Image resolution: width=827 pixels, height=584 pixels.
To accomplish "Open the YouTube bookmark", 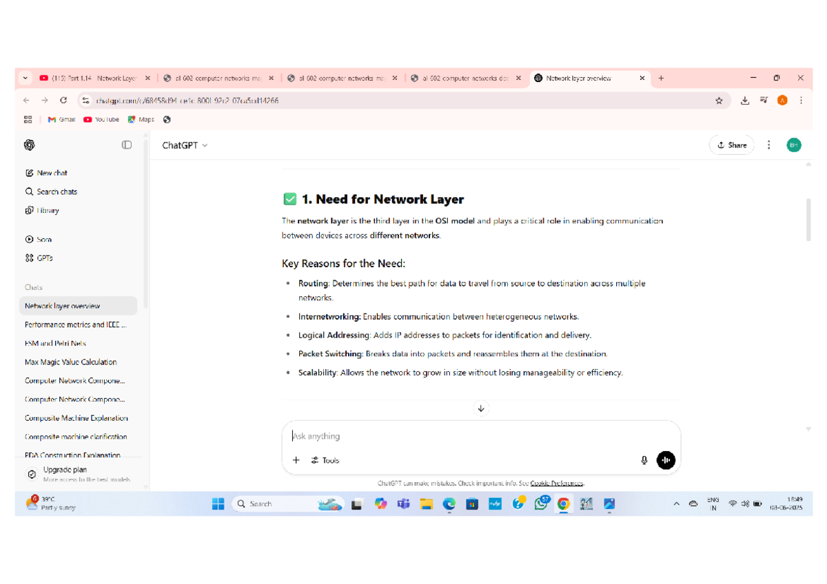I will (x=101, y=119).
